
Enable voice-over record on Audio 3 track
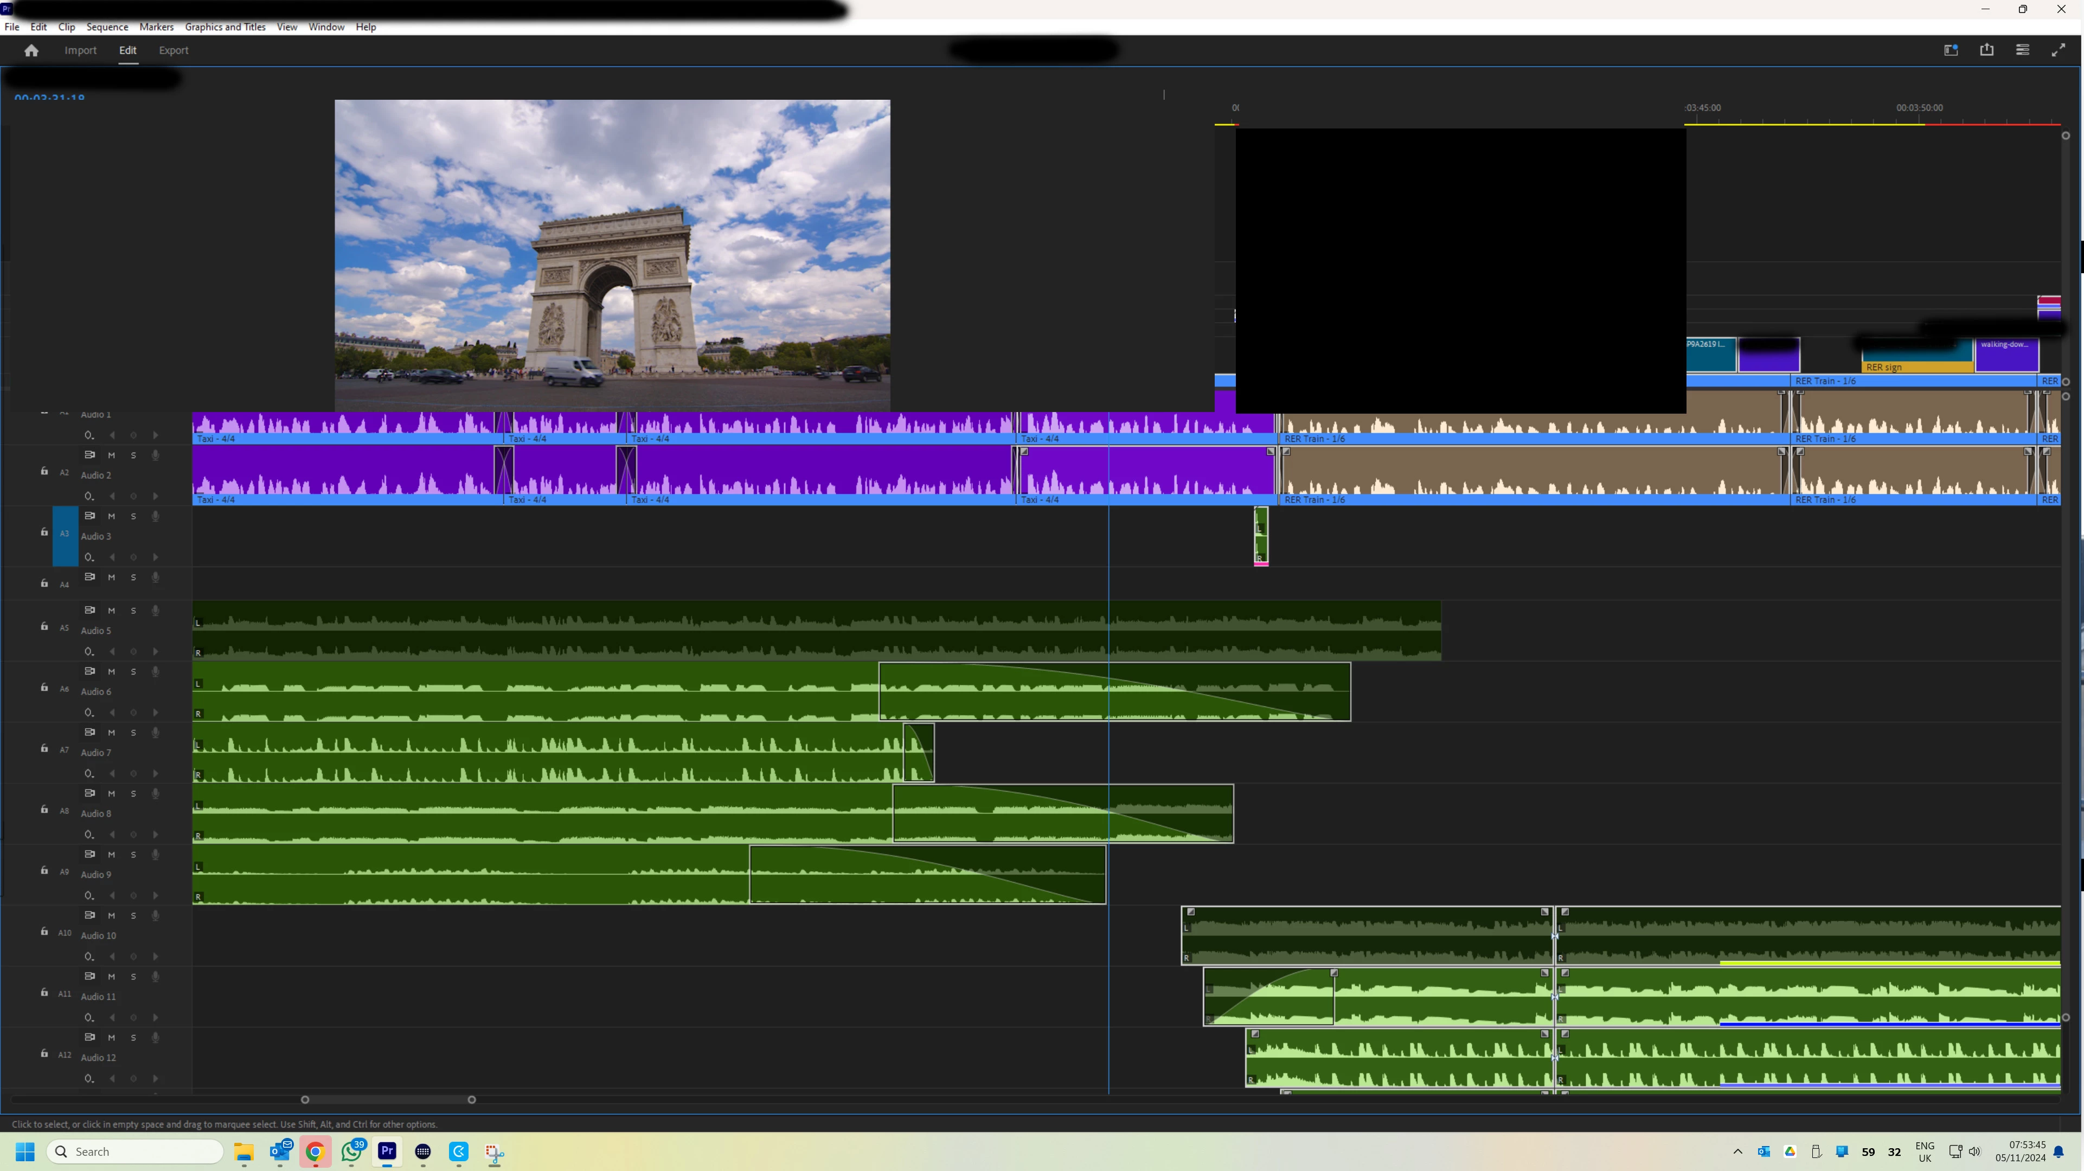tap(155, 516)
